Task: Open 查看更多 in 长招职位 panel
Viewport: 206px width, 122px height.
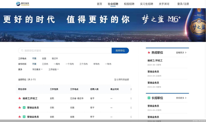Action: [x=181, y=98]
